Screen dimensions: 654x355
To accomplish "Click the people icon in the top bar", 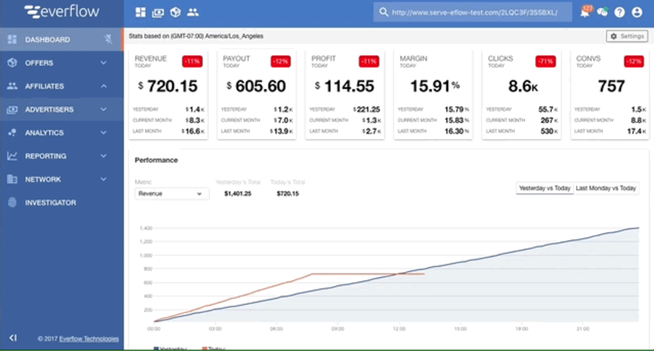I will pos(192,12).
